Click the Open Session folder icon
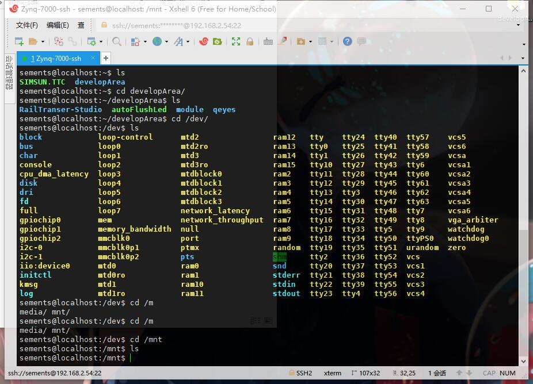The image size is (533, 384). click(x=33, y=41)
